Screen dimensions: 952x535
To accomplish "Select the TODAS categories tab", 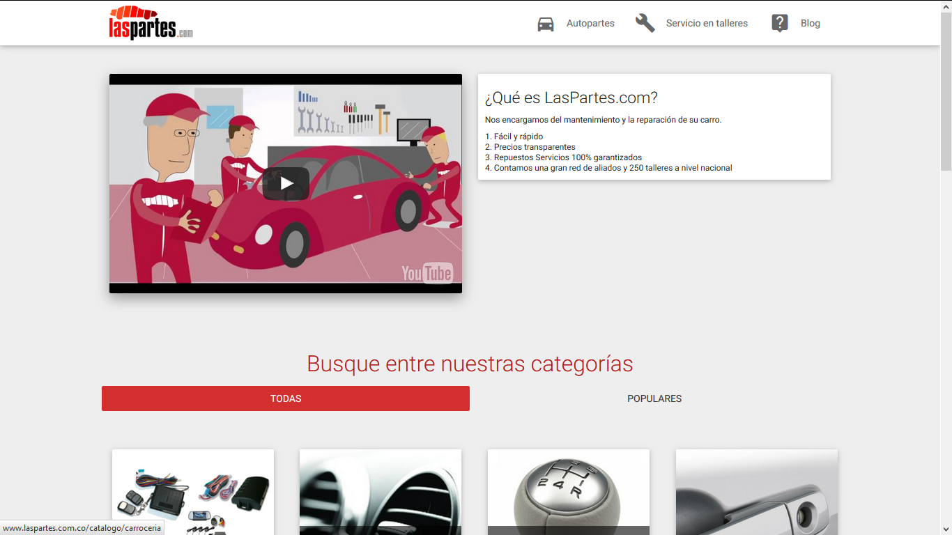I will [x=286, y=398].
